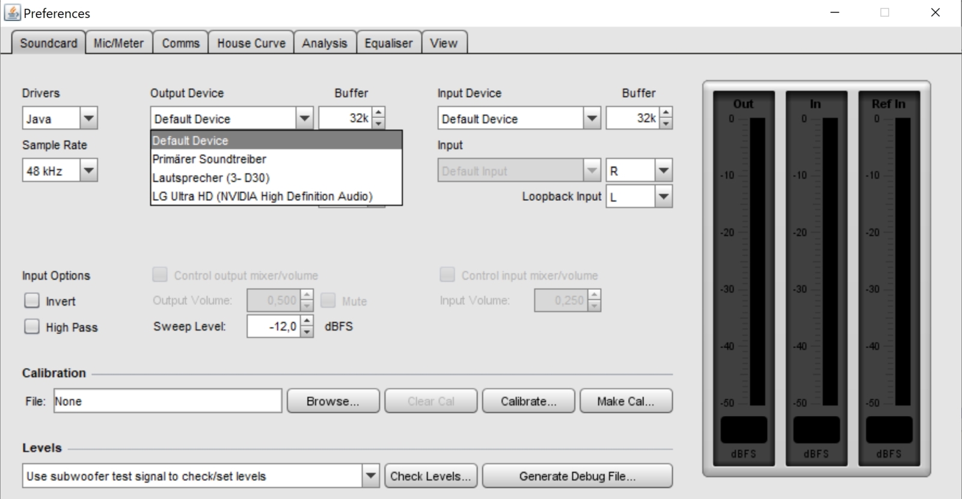Increase the Output Device buffer size
This screenshot has height=499, width=962.
tap(378, 112)
